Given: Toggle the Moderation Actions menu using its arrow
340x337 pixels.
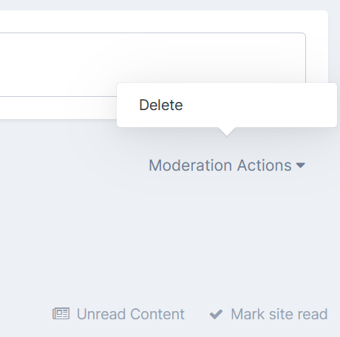Looking at the screenshot, I should (301, 165).
